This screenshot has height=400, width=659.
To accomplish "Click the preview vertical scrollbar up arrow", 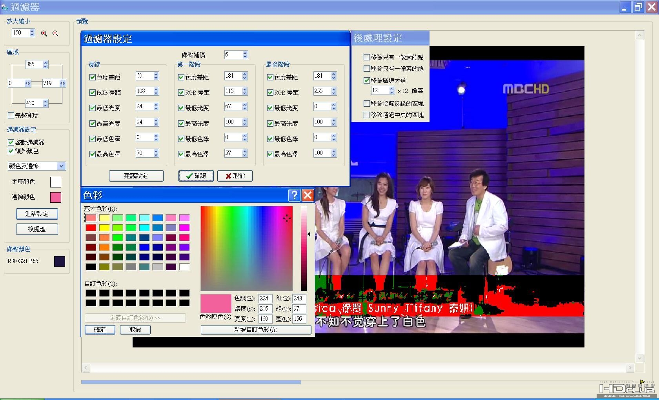I will tap(640, 36).
